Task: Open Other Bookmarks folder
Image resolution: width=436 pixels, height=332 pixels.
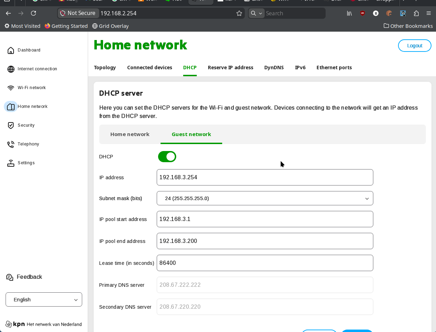Action: 408,26
